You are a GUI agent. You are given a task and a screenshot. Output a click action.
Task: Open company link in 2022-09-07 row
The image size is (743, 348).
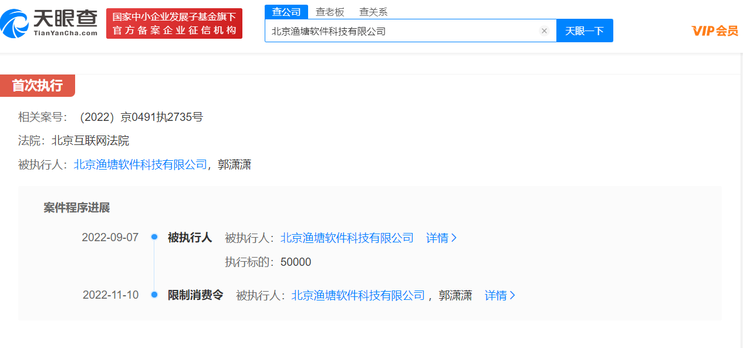tap(347, 238)
